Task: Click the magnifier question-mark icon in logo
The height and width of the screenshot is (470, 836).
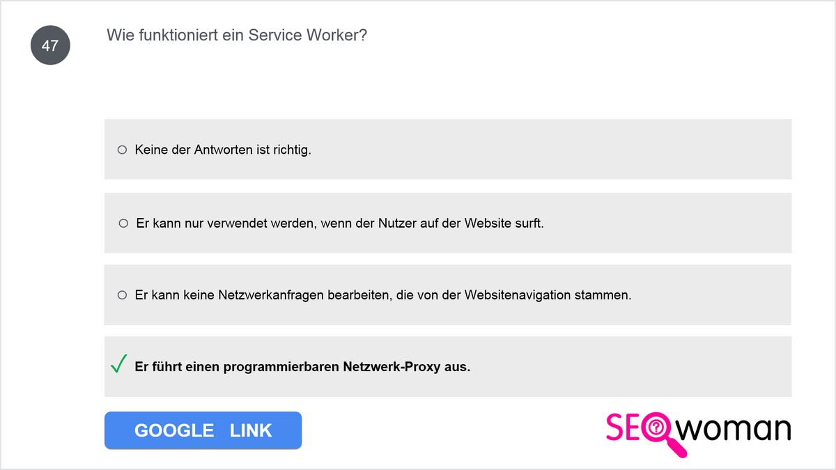Action: (657, 433)
